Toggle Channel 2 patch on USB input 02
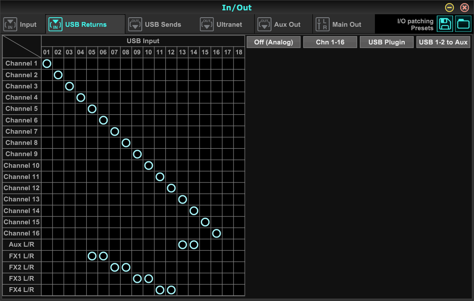The width and height of the screenshot is (474, 301). click(58, 75)
